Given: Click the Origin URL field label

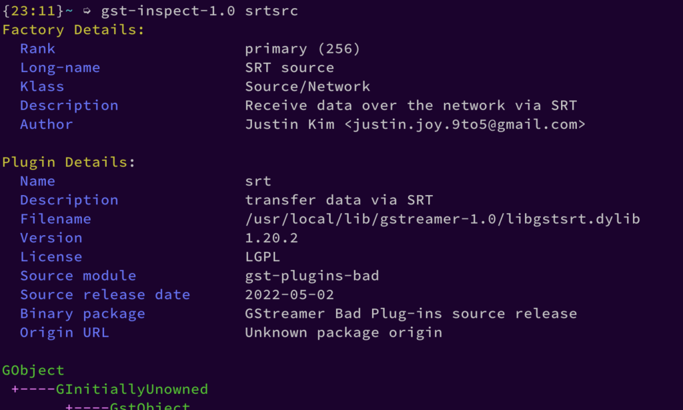Looking at the screenshot, I should (64, 333).
